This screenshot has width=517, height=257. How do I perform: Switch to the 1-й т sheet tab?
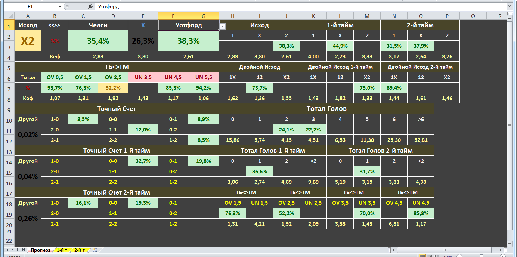pyautogui.click(x=62, y=250)
